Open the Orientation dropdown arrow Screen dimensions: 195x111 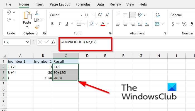(144, 15)
